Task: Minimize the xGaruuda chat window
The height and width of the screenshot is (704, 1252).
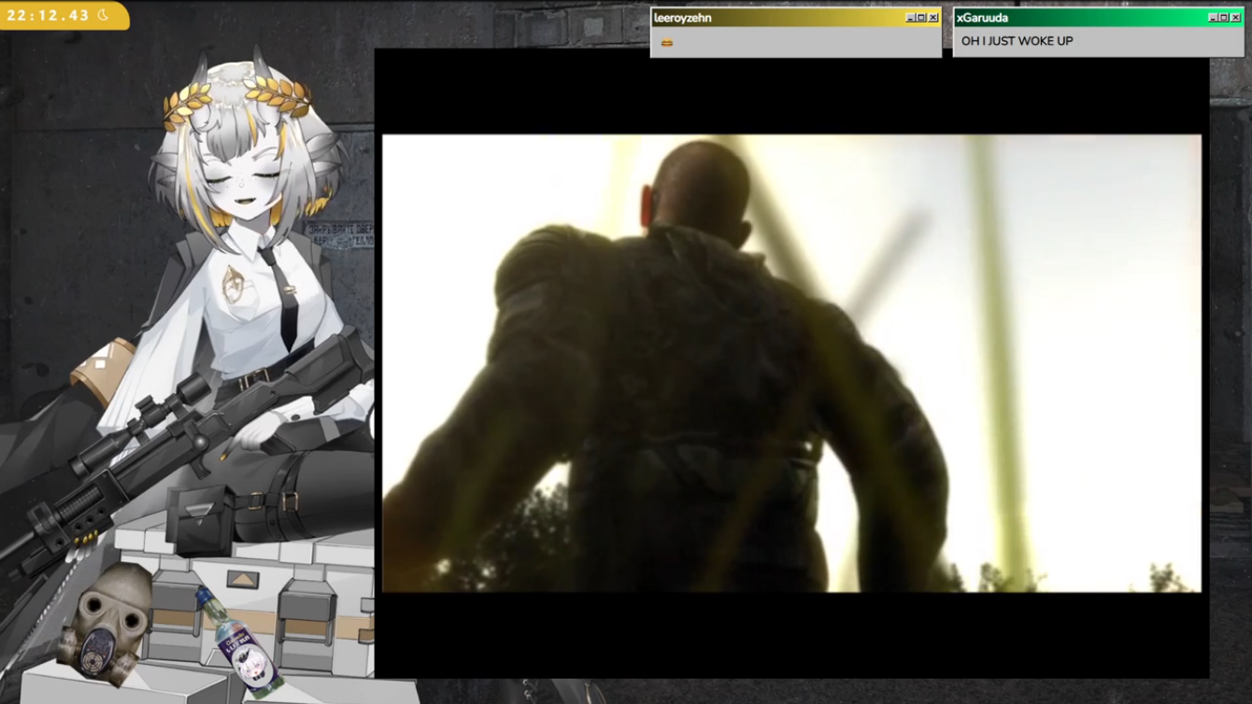Action: click(1213, 18)
